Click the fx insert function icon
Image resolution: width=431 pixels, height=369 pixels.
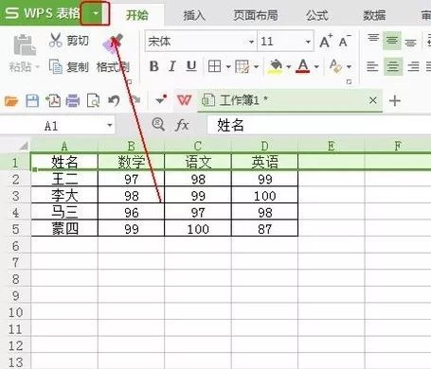tap(182, 125)
